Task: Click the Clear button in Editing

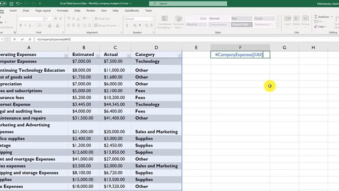Action: click(320, 27)
